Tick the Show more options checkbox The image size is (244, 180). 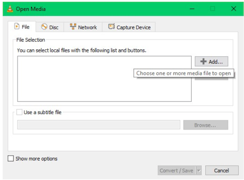point(11,158)
